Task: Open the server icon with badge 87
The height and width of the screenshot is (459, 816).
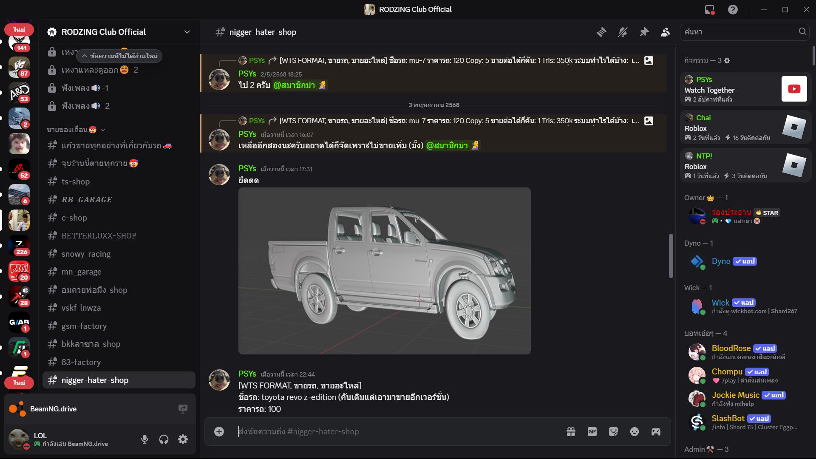Action: [x=19, y=67]
